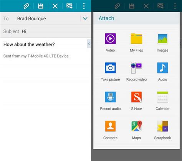
Task: Pick Images in the Attach menu
Action: click(x=162, y=43)
